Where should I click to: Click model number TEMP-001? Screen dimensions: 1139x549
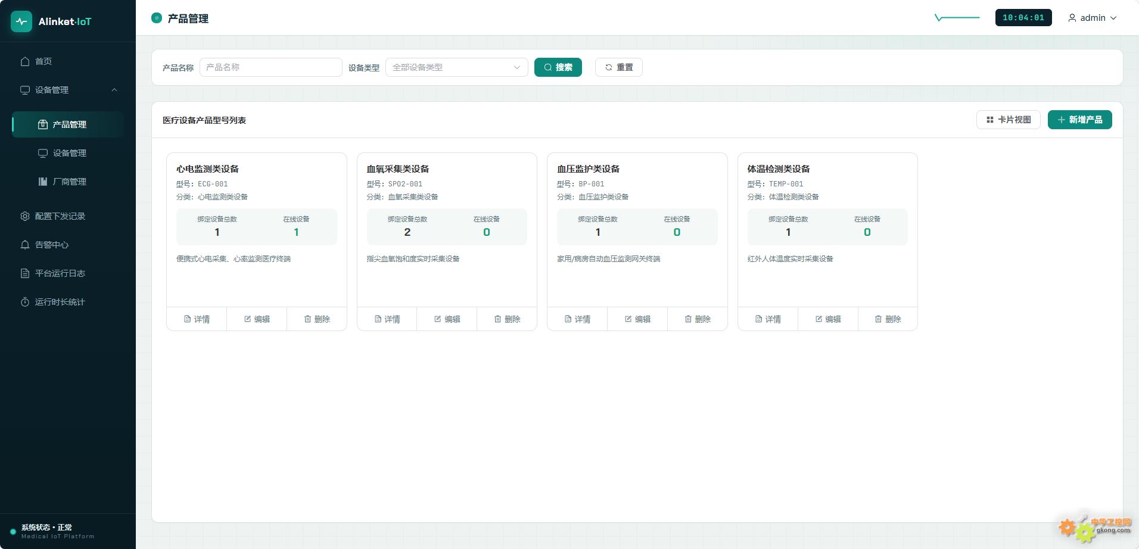pyautogui.click(x=786, y=184)
